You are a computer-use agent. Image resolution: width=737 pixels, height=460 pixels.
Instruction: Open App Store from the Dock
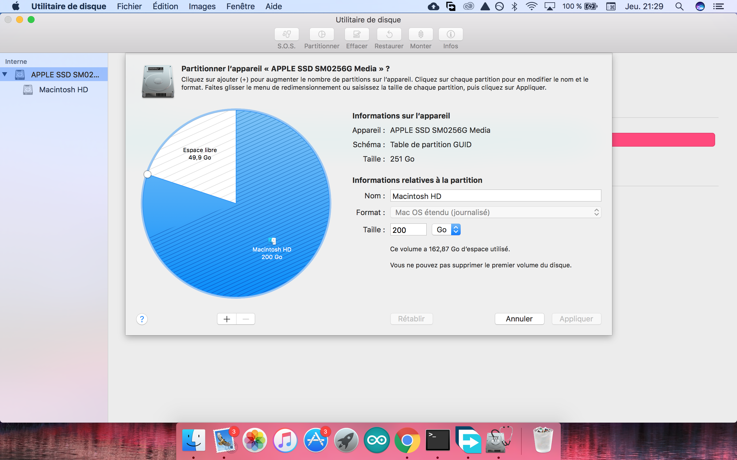click(316, 440)
